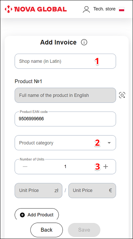Viewport: 133px width, 239px height.
Task: Click the full product name field
Action: point(65,95)
